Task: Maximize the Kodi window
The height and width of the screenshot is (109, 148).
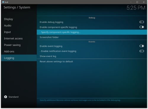Action: [x=137, y=2]
